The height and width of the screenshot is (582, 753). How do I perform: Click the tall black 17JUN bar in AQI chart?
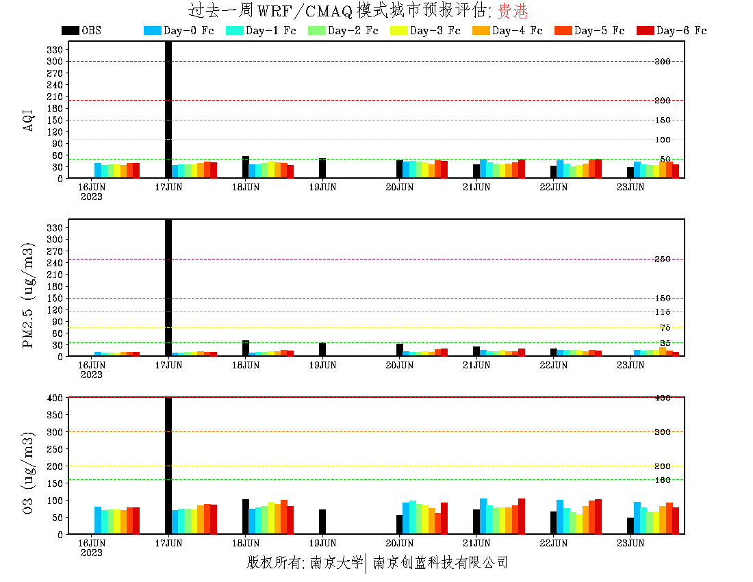(x=168, y=110)
